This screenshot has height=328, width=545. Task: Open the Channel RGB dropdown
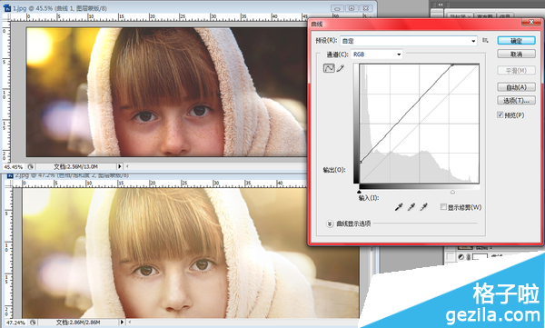click(377, 55)
